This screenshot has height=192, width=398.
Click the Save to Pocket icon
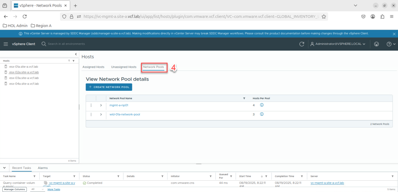point(363,16)
